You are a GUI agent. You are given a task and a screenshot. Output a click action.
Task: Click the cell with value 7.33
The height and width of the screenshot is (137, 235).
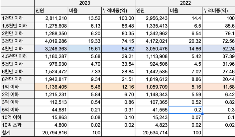[x=85, y=72]
